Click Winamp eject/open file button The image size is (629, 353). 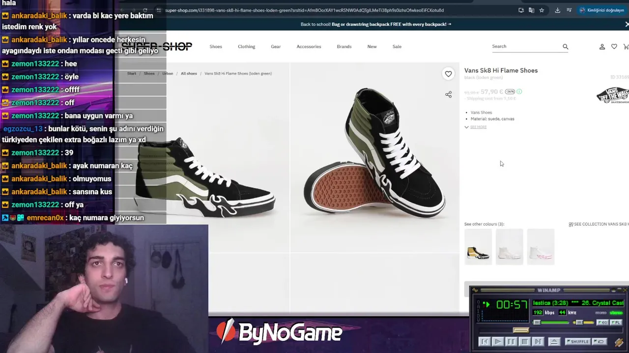pos(554,342)
